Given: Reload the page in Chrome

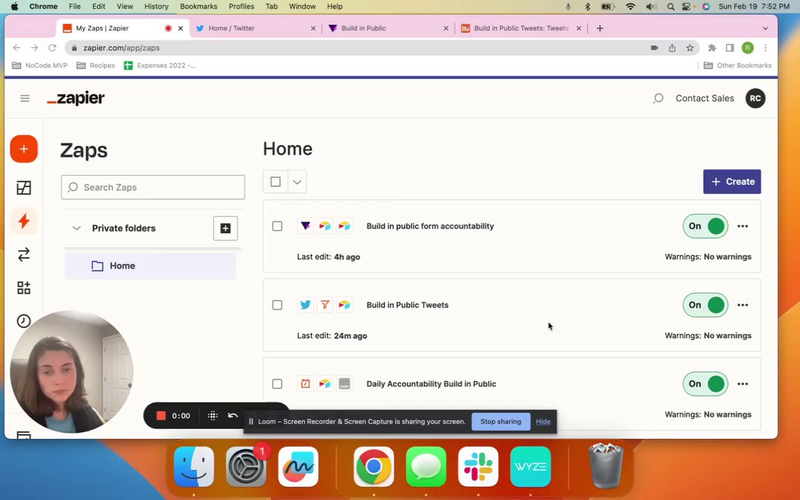Looking at the screenshot, I should [x=52, y=48].
